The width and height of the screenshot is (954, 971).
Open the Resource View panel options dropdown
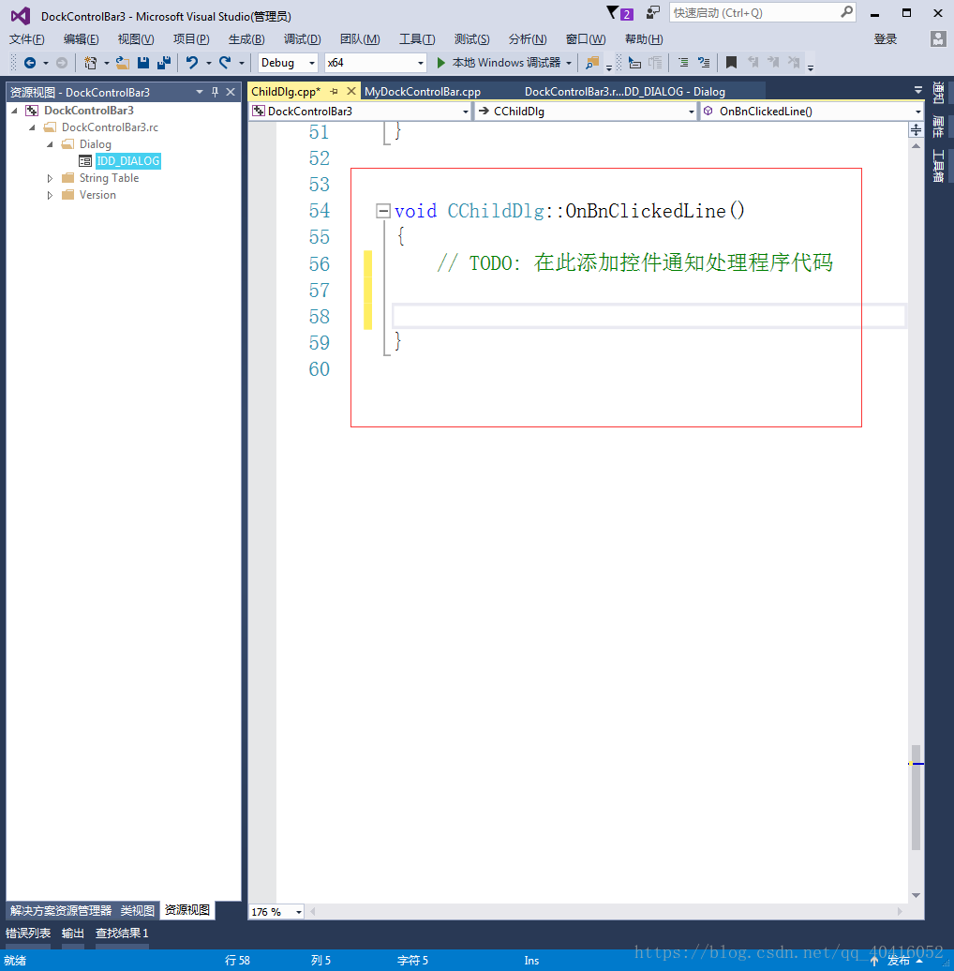(200, 92)
